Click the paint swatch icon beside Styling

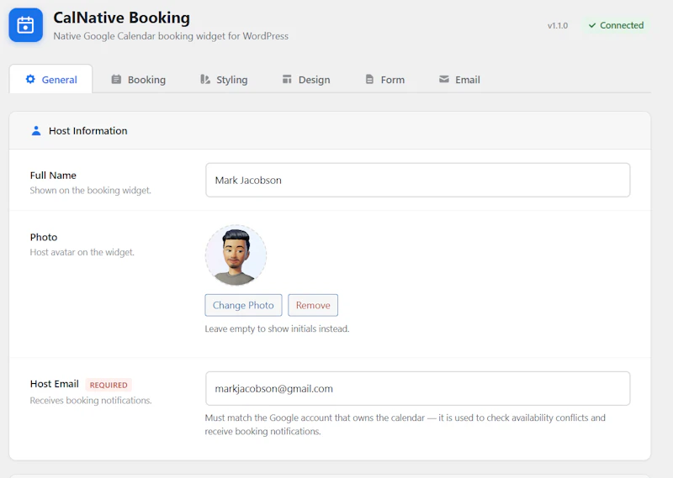click(x=205, y=79)
